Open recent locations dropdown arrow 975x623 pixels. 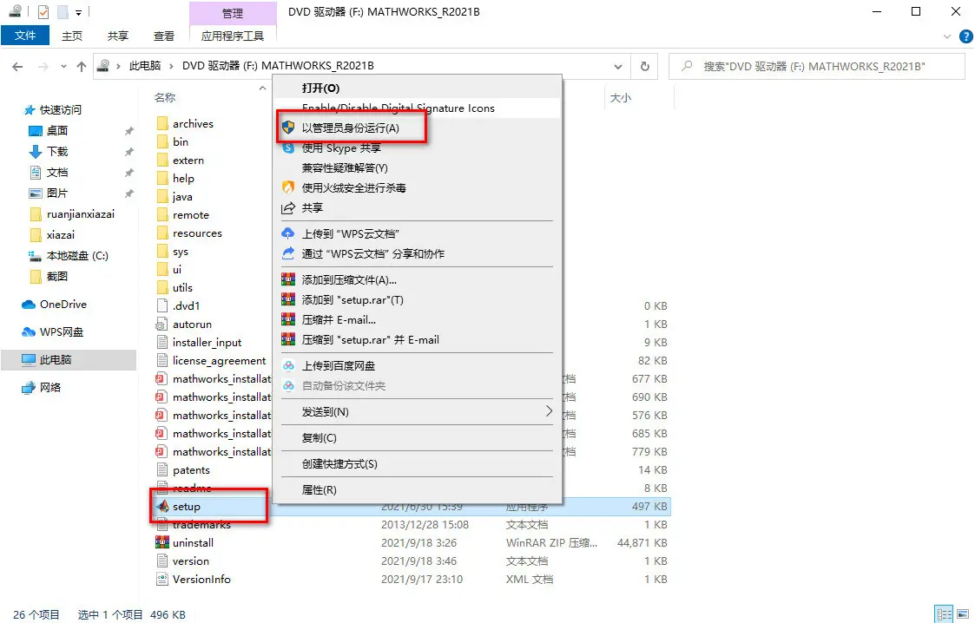(63, 67)
